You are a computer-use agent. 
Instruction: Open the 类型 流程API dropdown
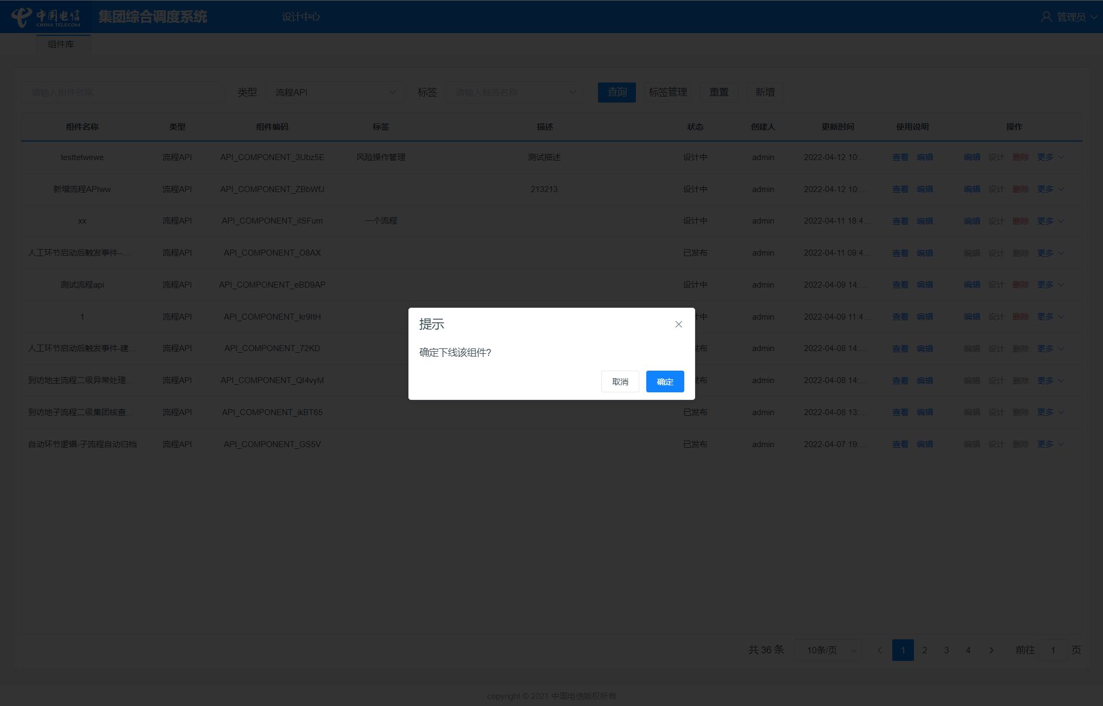pyautogui.click(x=335, y=92)
